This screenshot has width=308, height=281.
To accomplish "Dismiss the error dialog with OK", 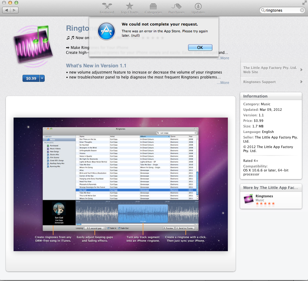I will click(200, 47).
